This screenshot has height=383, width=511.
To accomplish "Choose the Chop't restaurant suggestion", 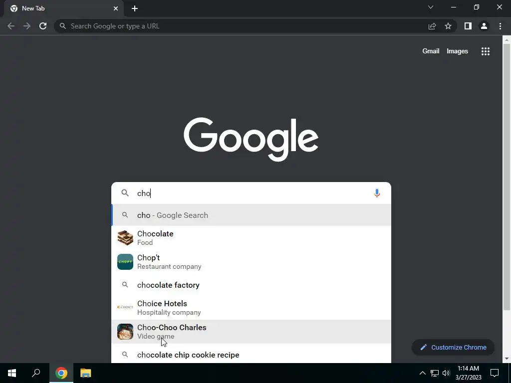I will tap(251, 262).
